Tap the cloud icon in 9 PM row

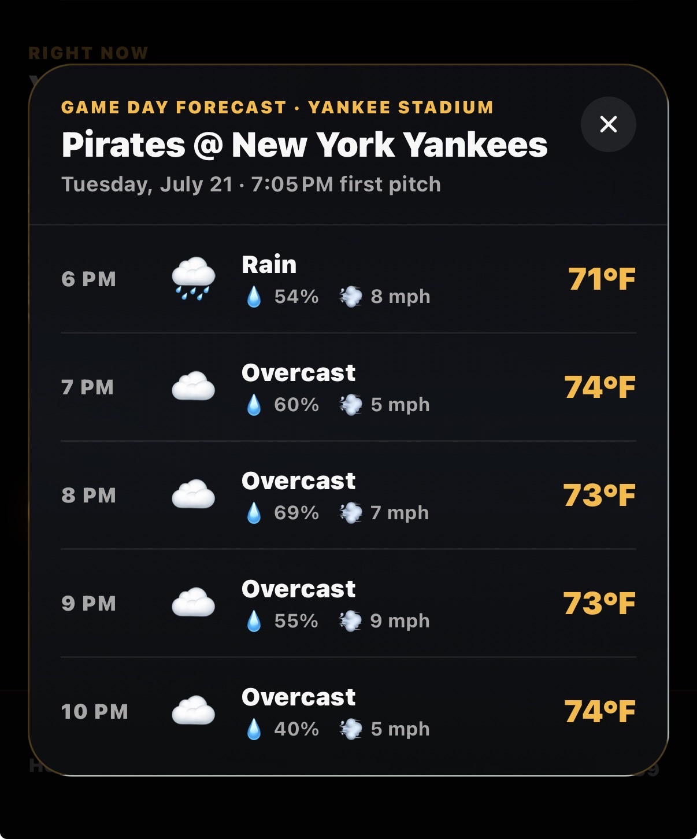click(194, 603)
